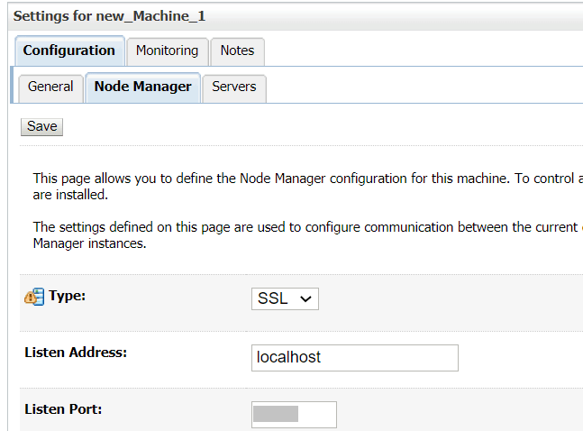Click the restart-required icon beside Type

click(33, 296)
